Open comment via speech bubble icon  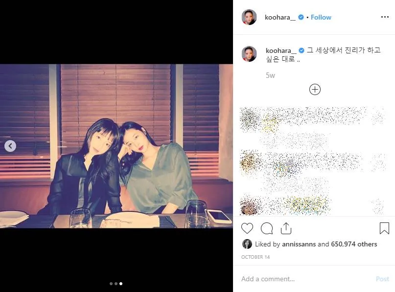tap(267, 228)
